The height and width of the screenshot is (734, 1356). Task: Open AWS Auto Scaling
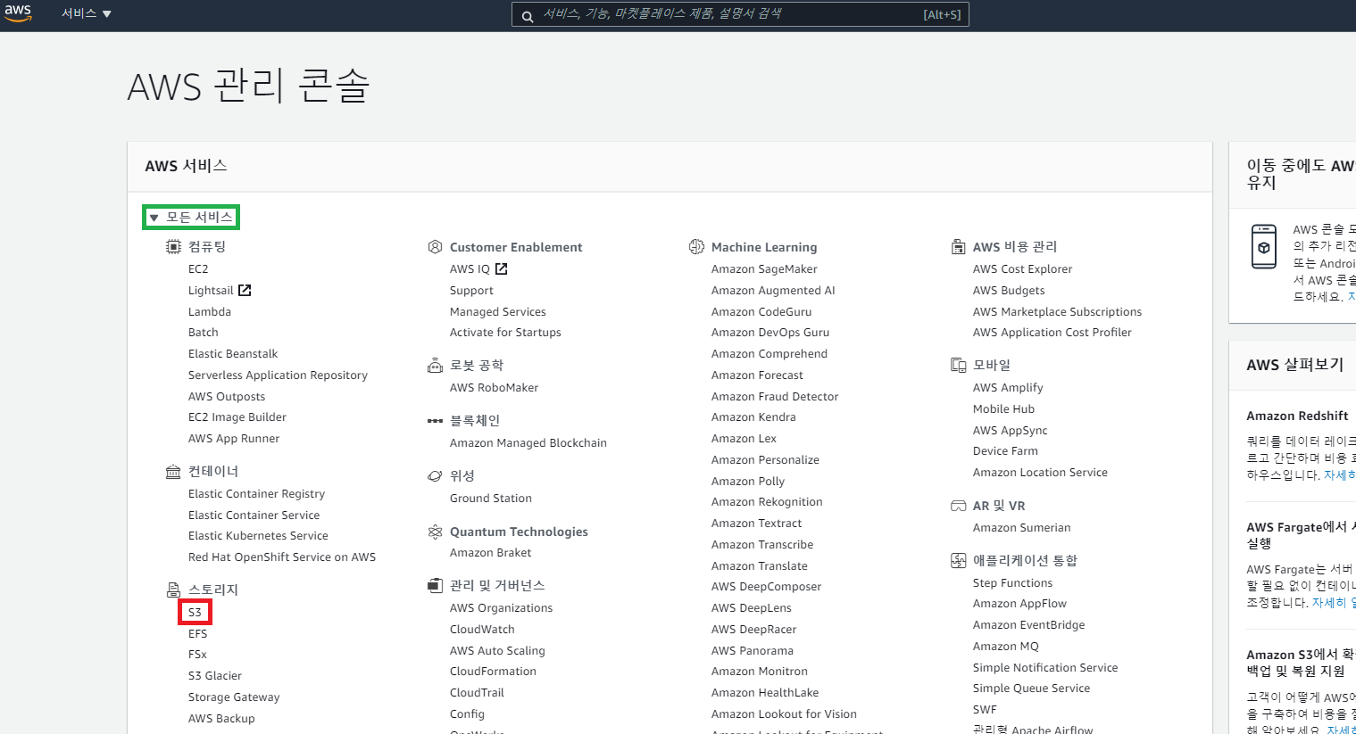tap(497, 651)
